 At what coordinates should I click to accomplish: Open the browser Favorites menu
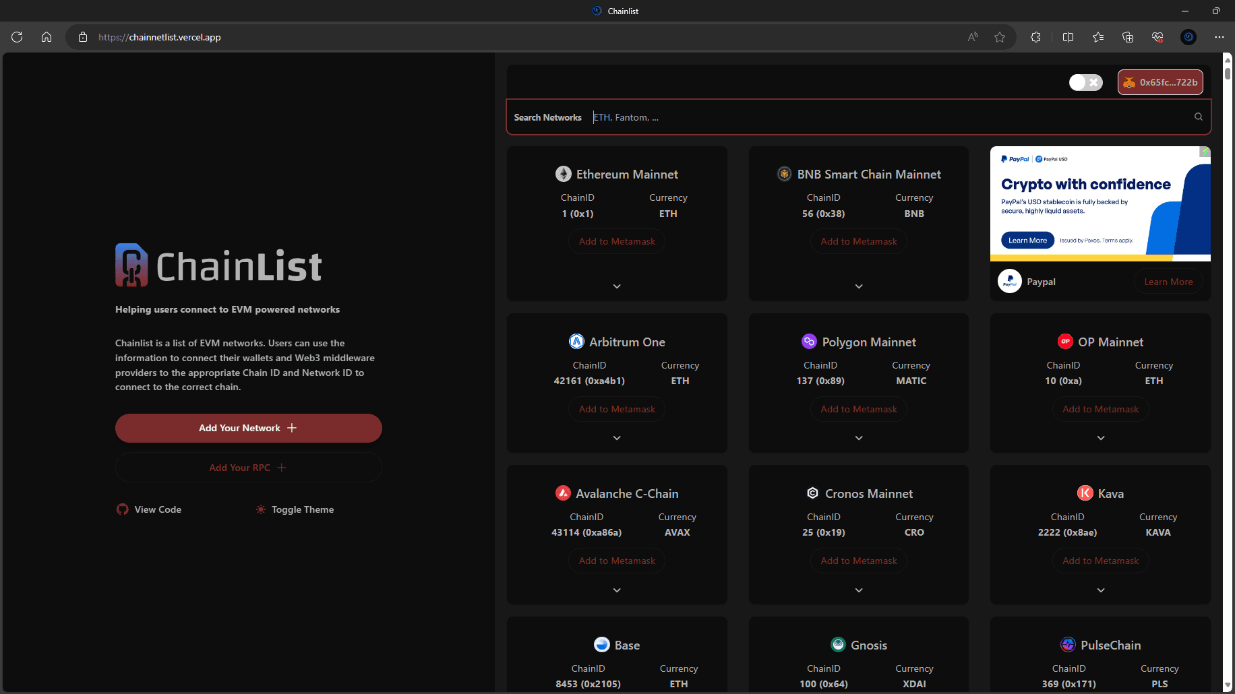point(1098,37)
